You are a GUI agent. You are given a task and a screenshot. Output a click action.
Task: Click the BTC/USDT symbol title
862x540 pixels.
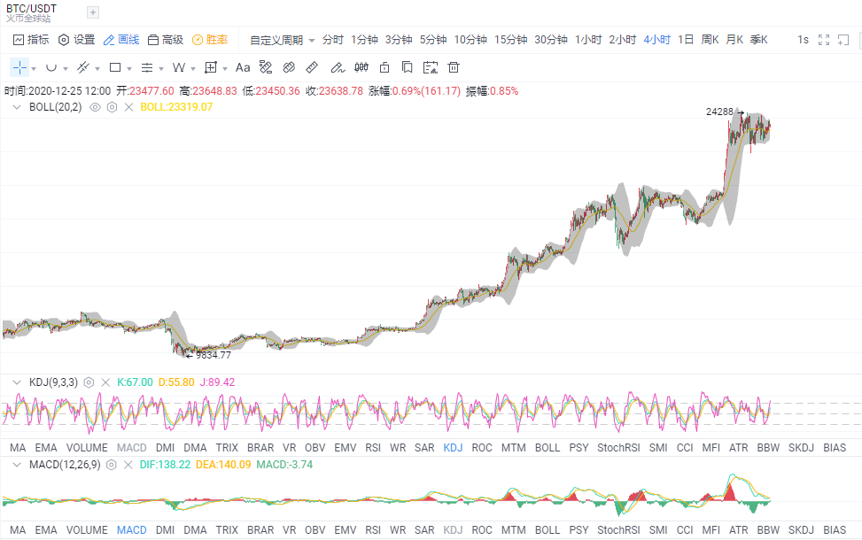point(31,8)
